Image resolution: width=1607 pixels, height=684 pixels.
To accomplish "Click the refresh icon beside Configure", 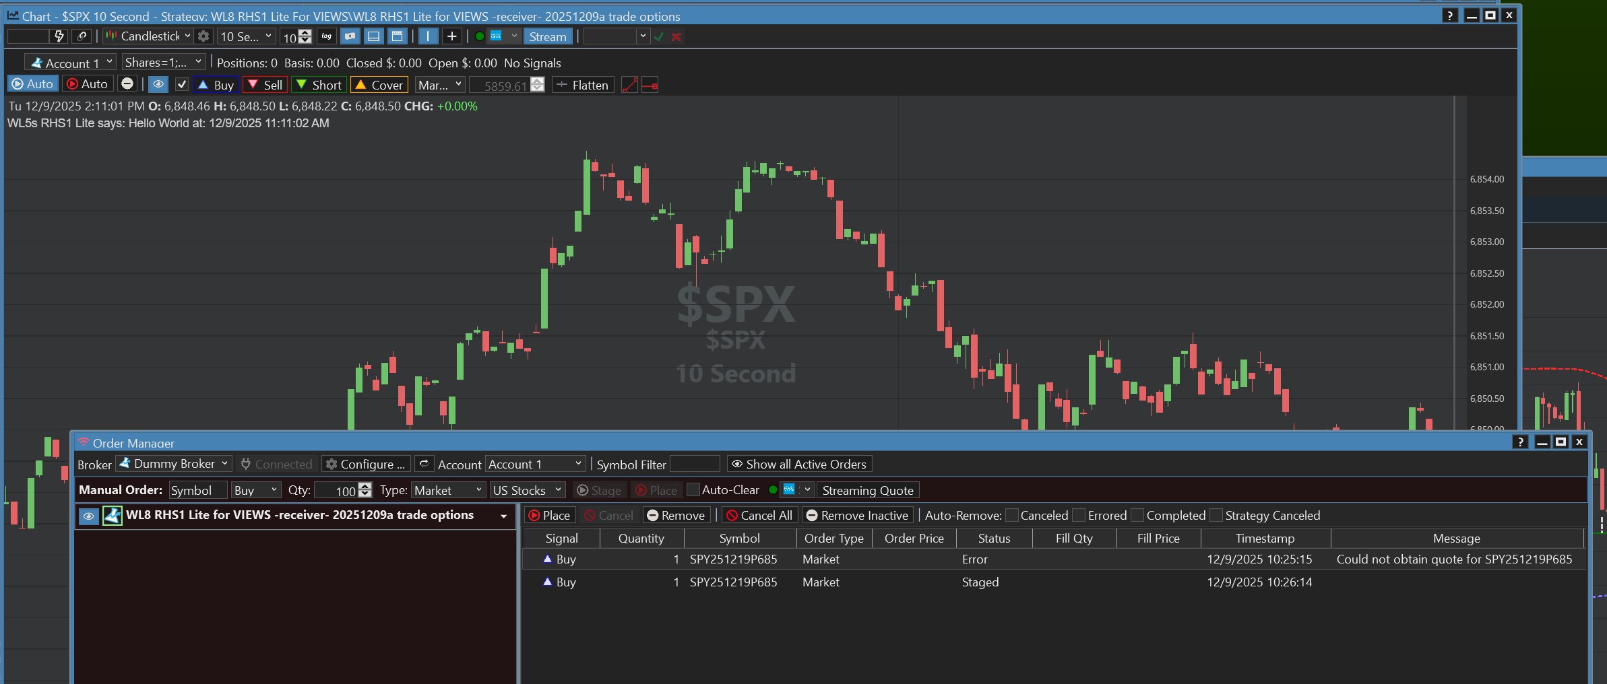I will 424,464.
